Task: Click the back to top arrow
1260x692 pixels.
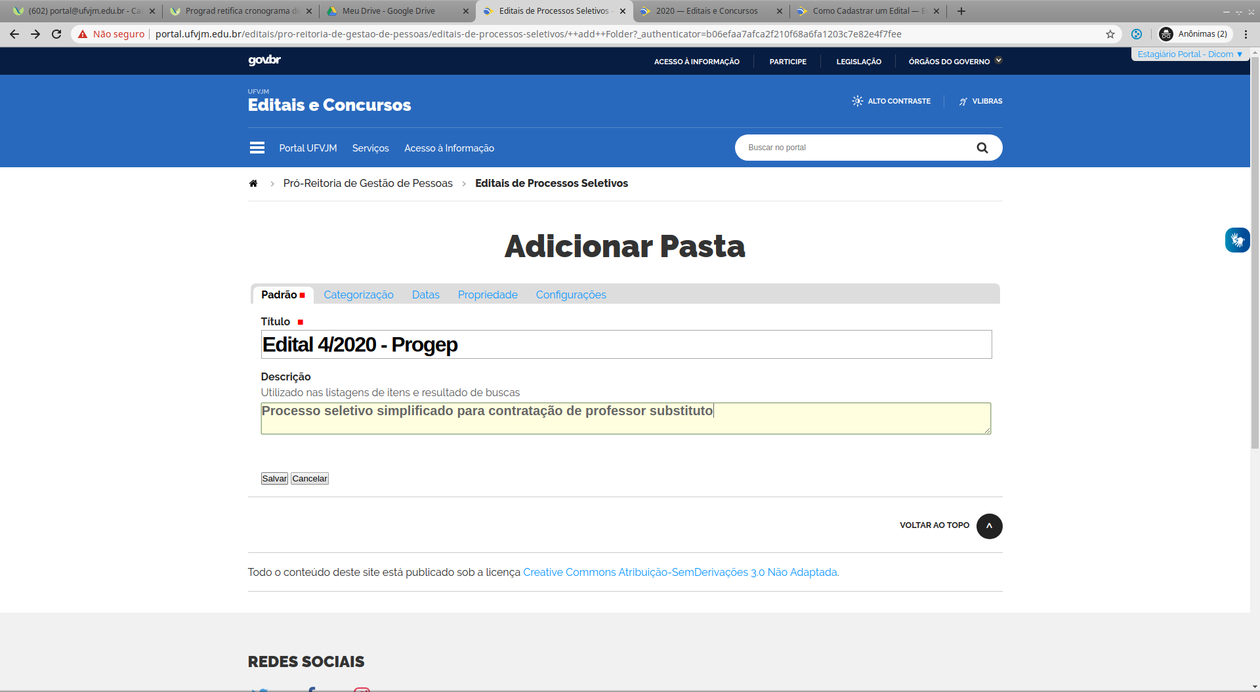Action: coord(989,526)
